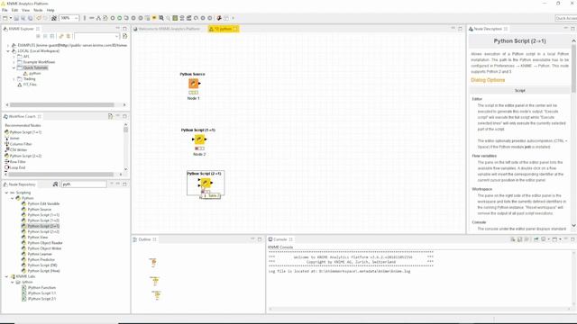The height and width of the screenshot is (324, 577).
Task: Click the KNIME Explorer horizontal scrollbar
Action: [x=62, y=105]
